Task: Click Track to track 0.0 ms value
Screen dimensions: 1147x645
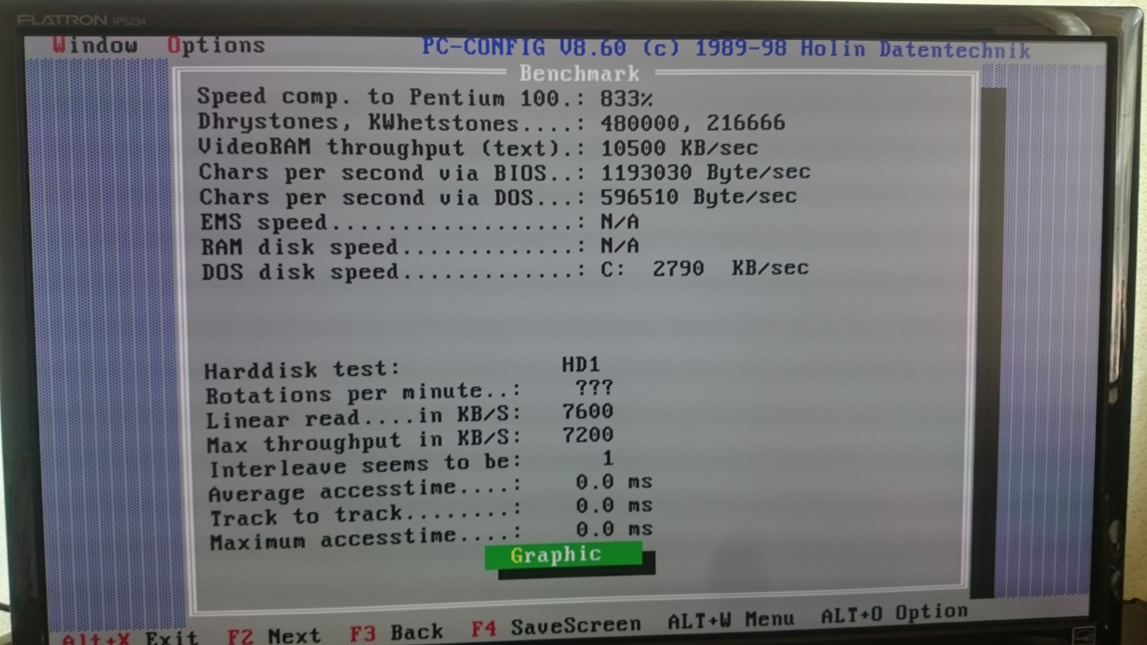Action: tap(614, 506)
